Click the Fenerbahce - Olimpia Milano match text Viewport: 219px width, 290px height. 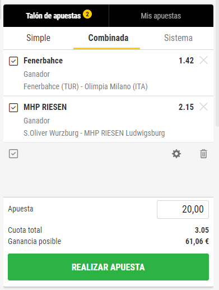tap(86, 86)
